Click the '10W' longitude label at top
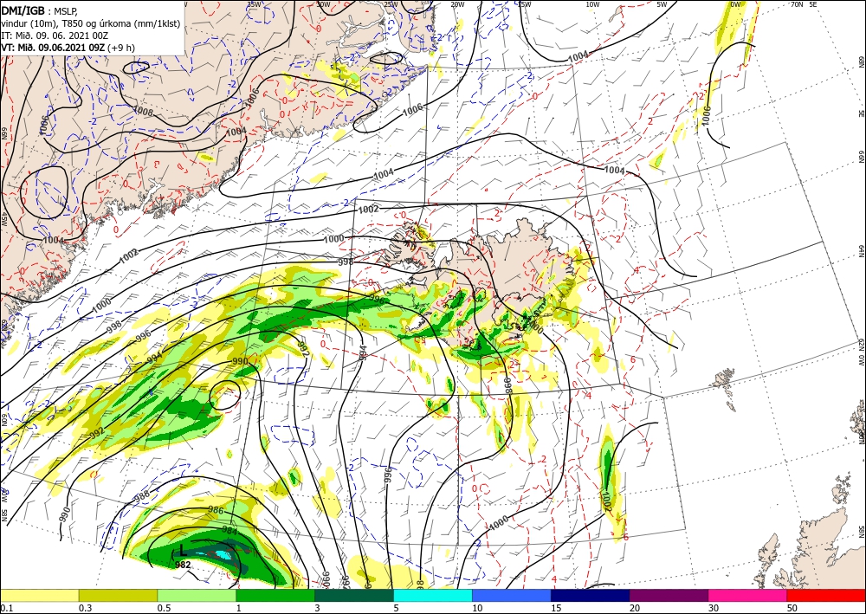 [592, 4]
